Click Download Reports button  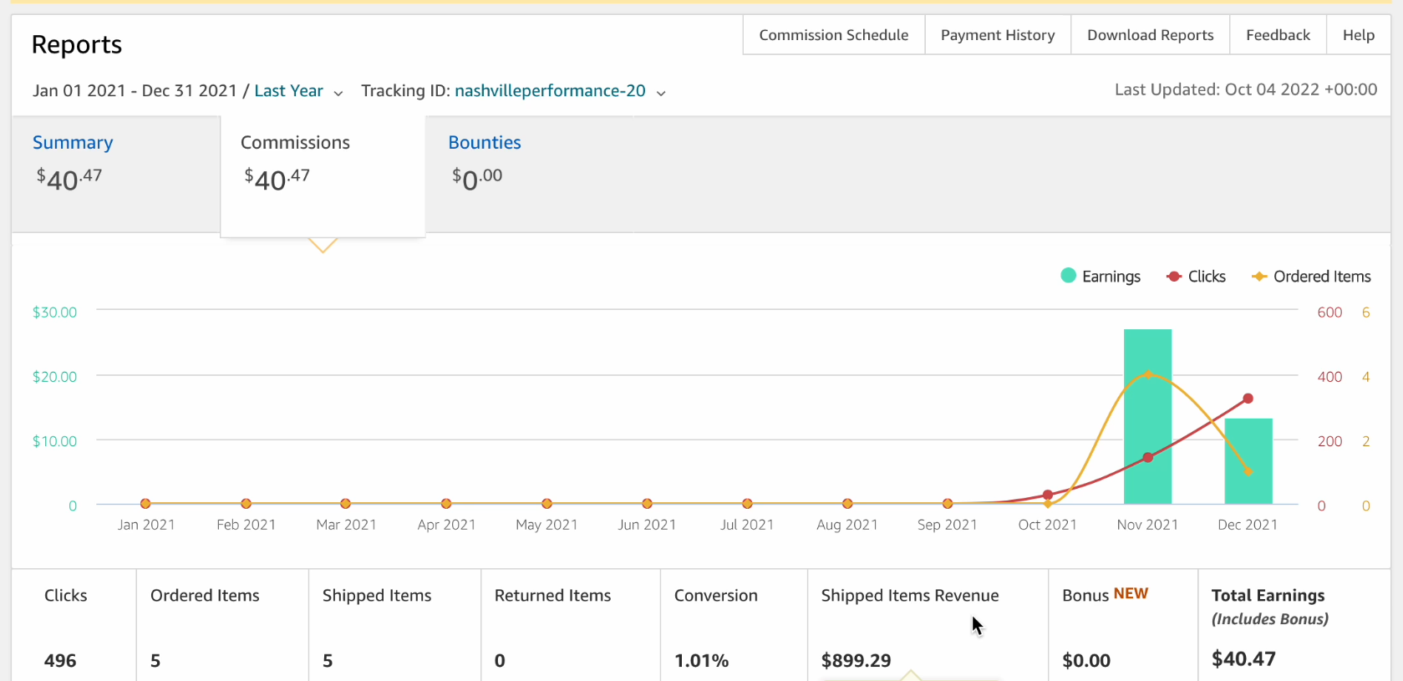coord(1151,35)
